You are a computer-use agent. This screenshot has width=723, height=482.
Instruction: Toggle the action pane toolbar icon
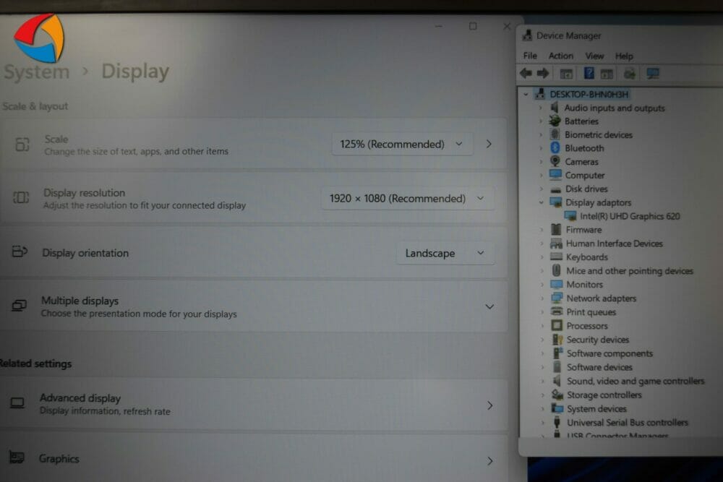click(607, 74)
